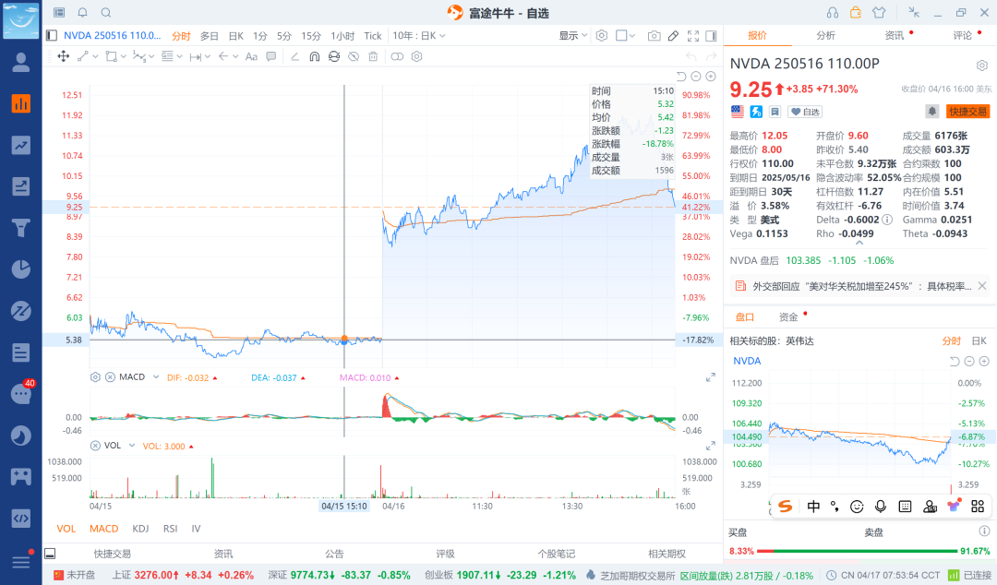Collapse quote details chevron
This screenshot has width=997, height=585.
tap(859, 243)
